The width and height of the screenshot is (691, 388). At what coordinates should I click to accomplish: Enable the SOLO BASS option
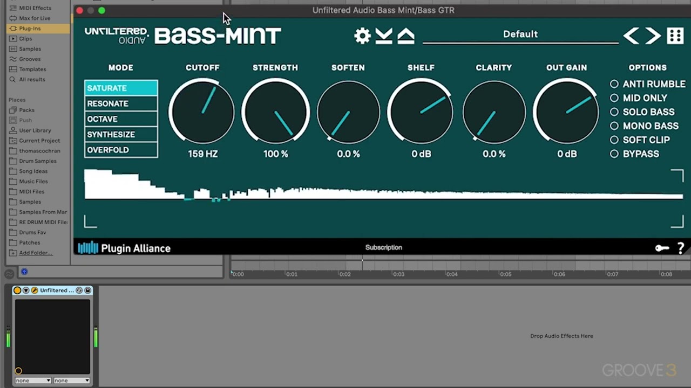pos(642,112)
